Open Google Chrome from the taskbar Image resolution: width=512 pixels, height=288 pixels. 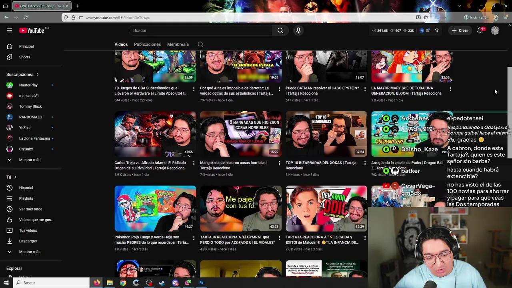pos(123,283)
